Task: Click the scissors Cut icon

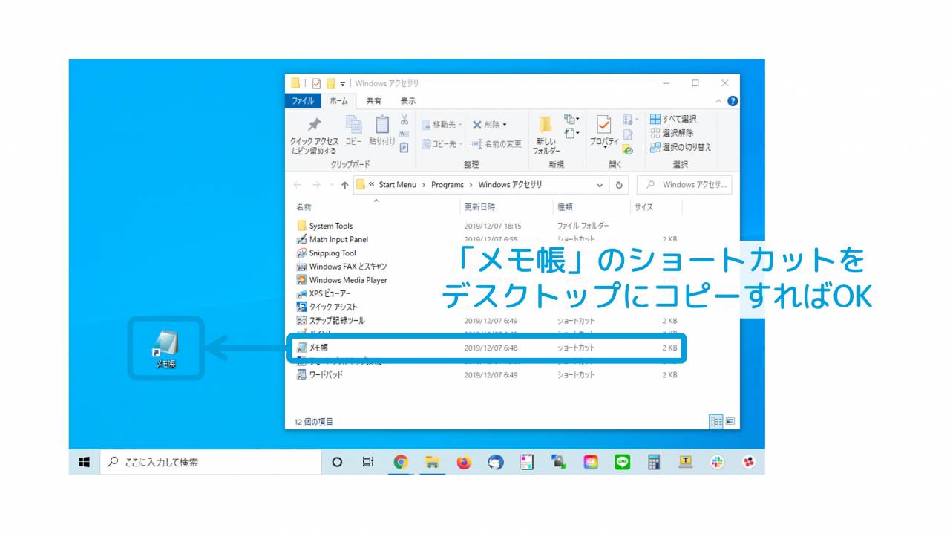Action: click(404, 120)
